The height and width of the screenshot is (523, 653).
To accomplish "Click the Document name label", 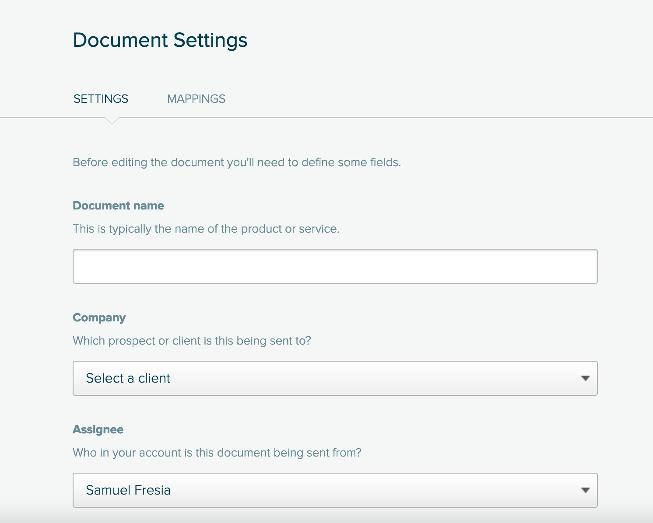I will pyautogui.click(x=118, y=206).
